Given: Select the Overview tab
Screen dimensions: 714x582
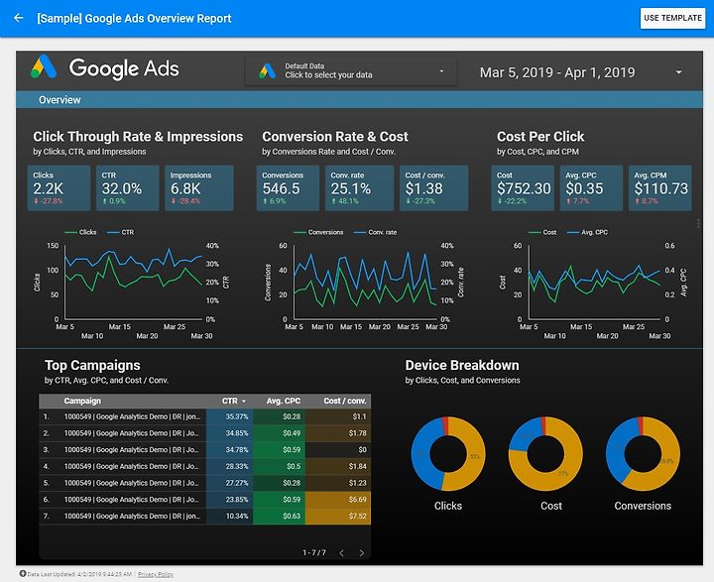Looking at the screenshot, I should click(59, 100).
